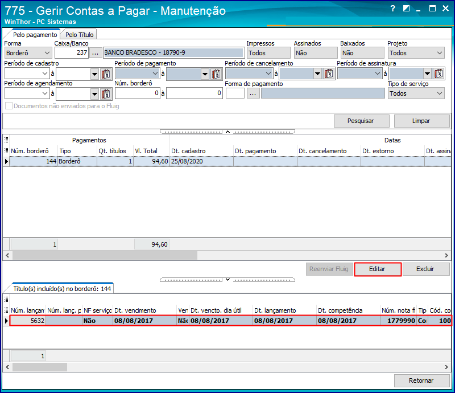Sort by Vl. Total column header

click(151, 151)
